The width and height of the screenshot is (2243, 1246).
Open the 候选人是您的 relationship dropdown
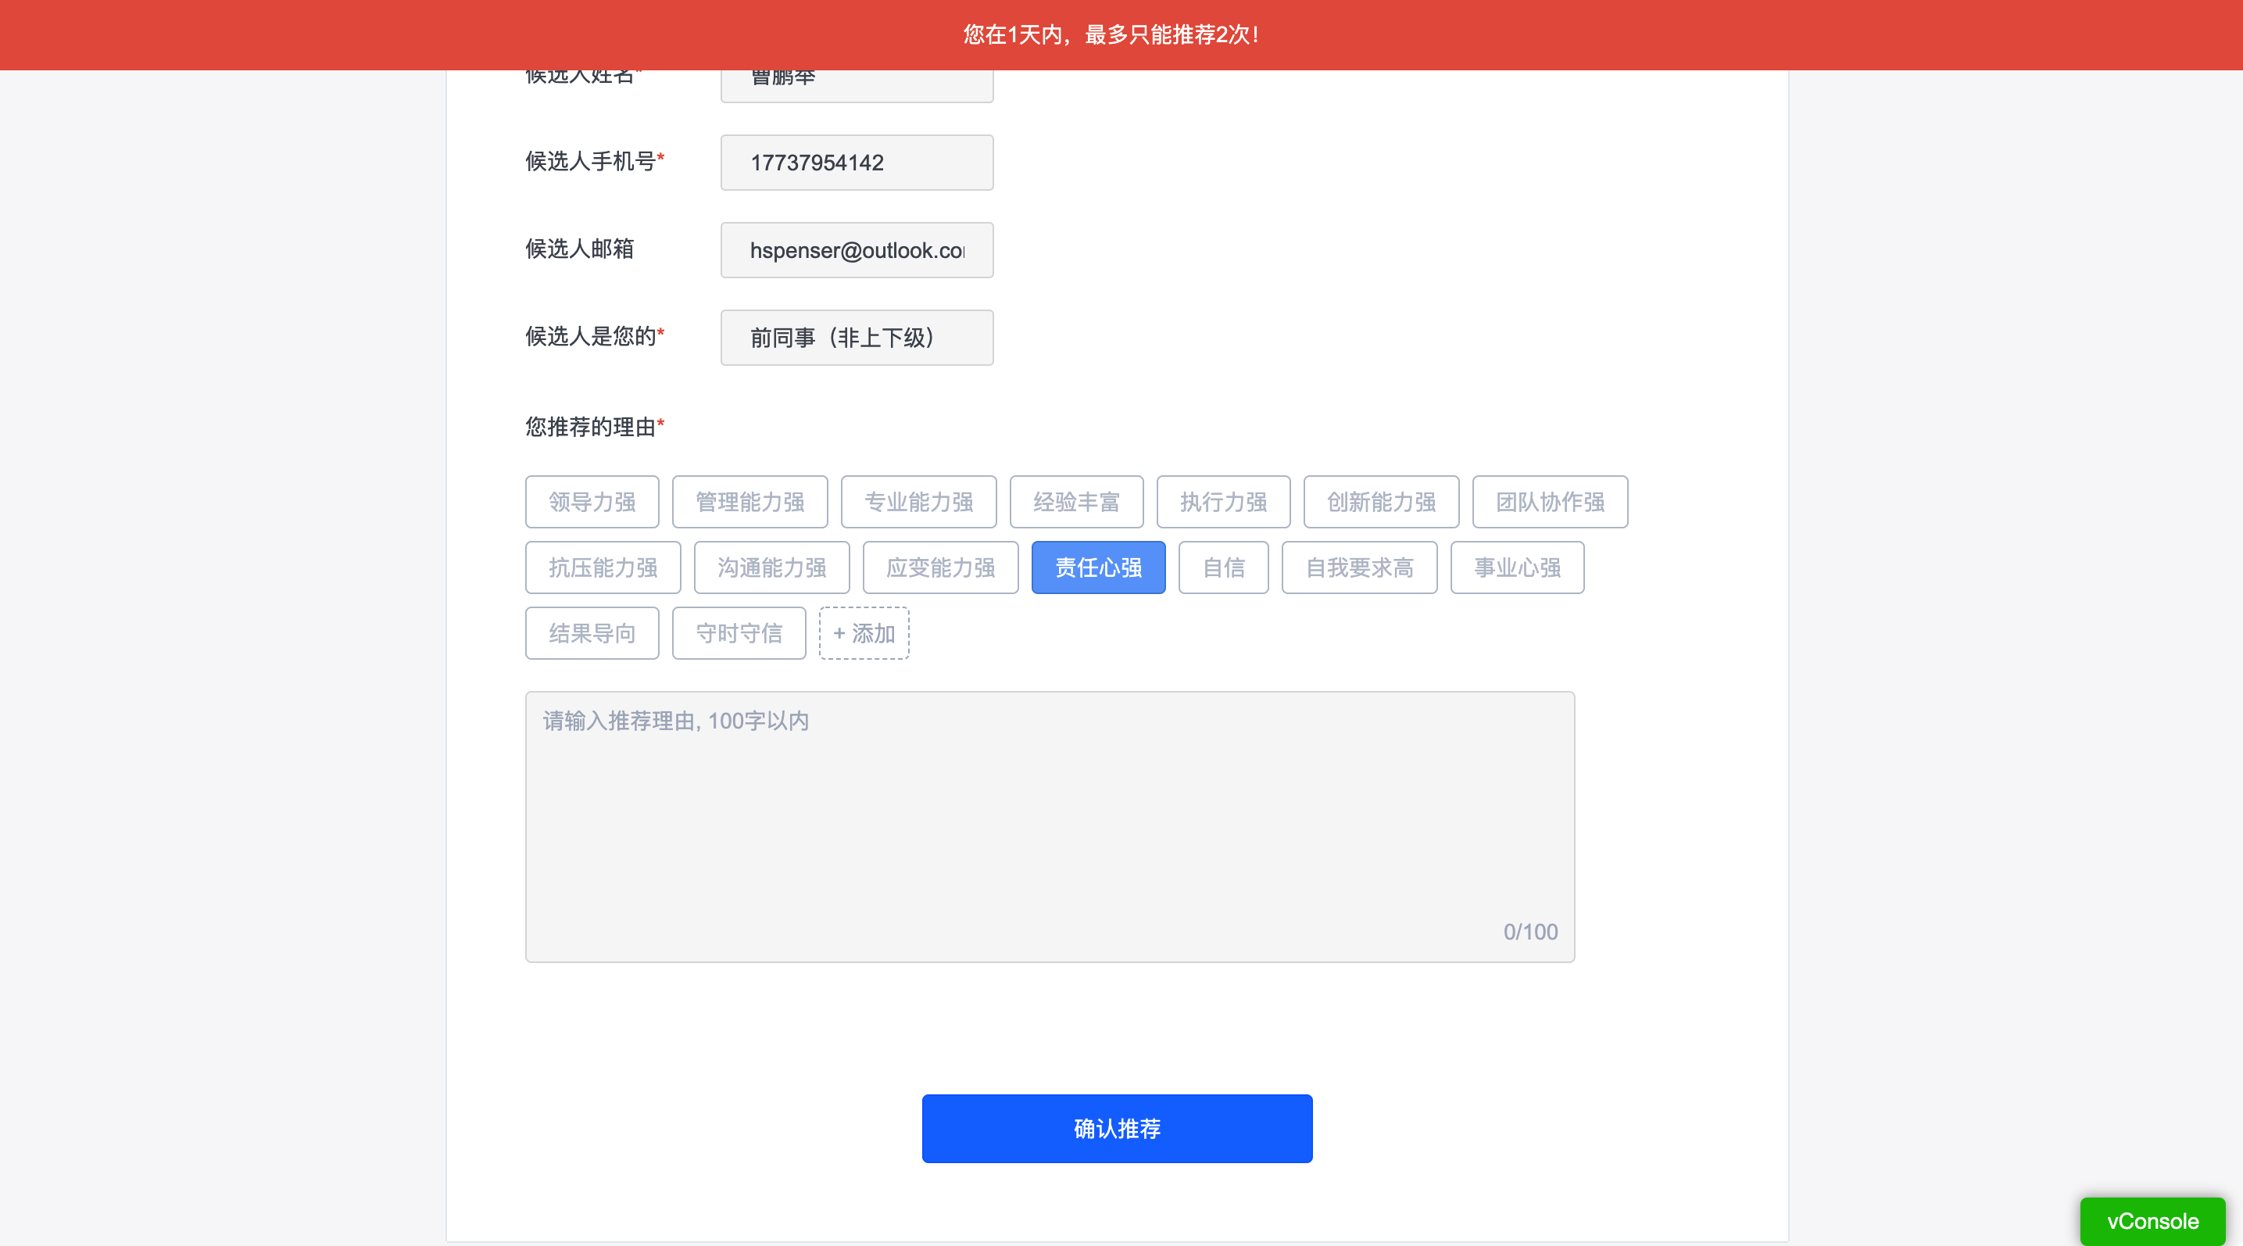pos(857,338)
